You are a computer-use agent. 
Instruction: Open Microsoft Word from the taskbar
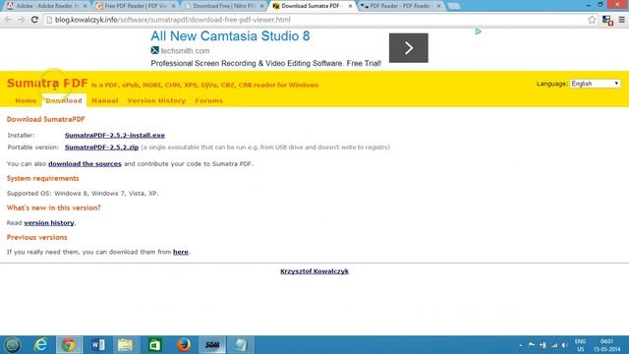pyautogui.click(x=97, y=345)
